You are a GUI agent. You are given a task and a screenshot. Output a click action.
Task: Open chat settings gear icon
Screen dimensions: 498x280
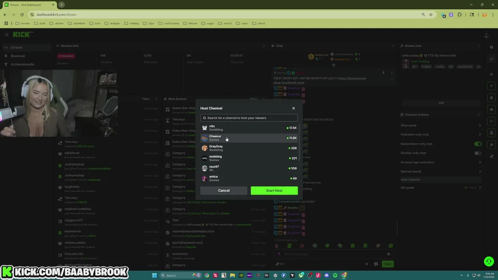(376, 264)
